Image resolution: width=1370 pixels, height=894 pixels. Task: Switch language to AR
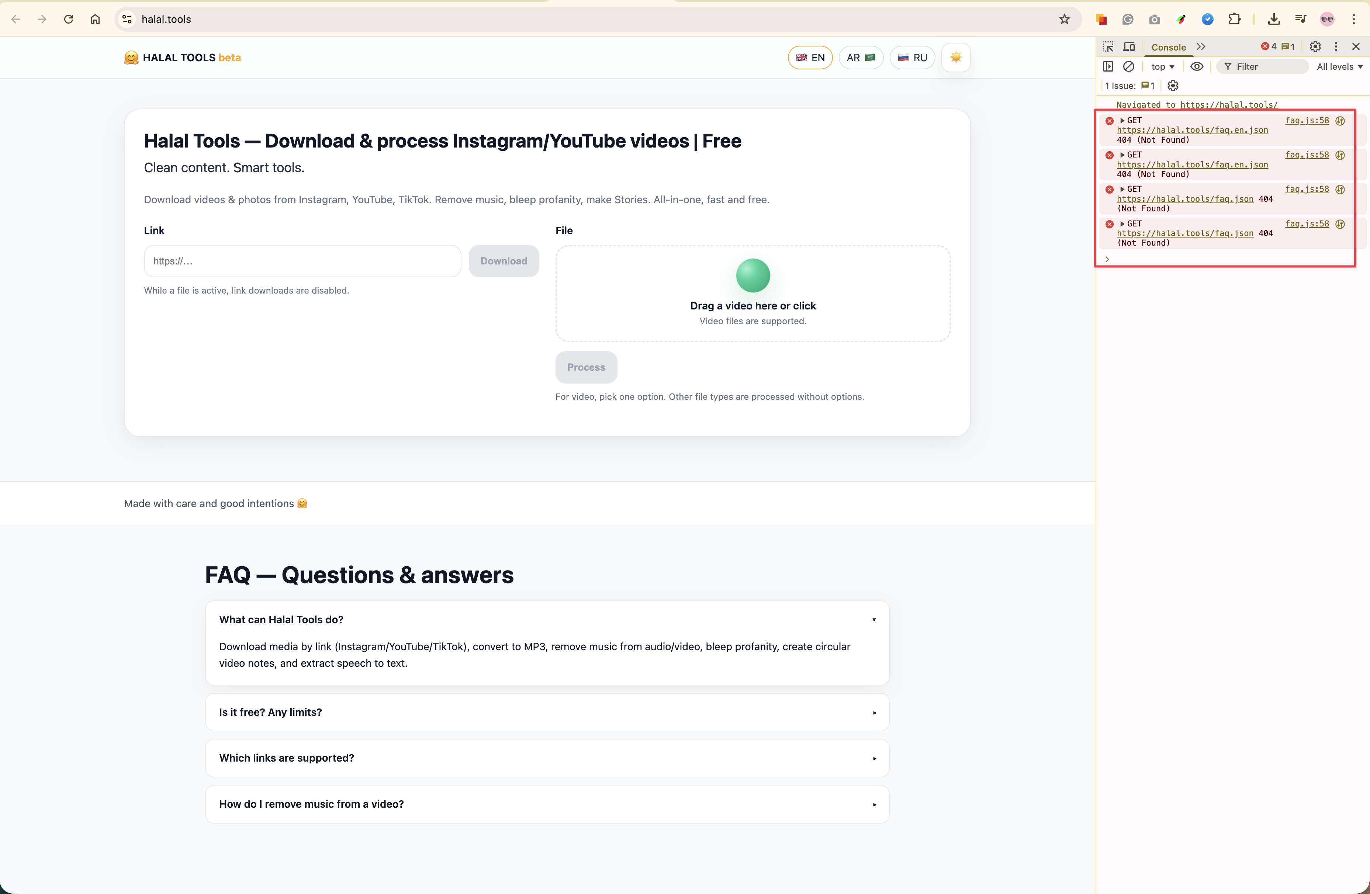pyautogui.click(x=861, y=57)
